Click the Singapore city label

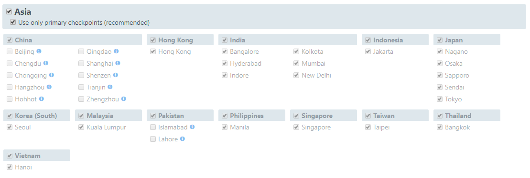(x=316, y=127)
